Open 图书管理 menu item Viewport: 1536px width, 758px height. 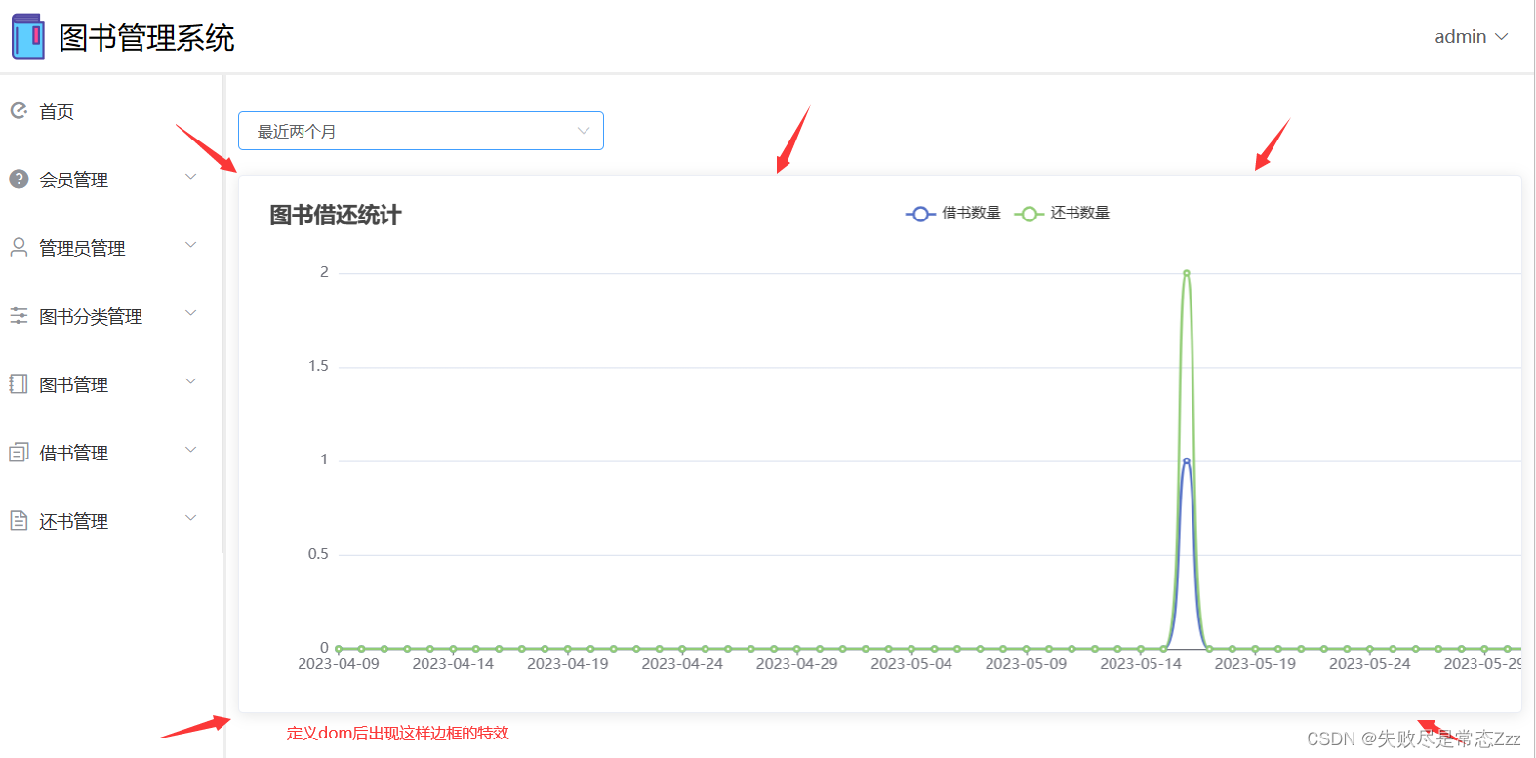click(110, 384)
